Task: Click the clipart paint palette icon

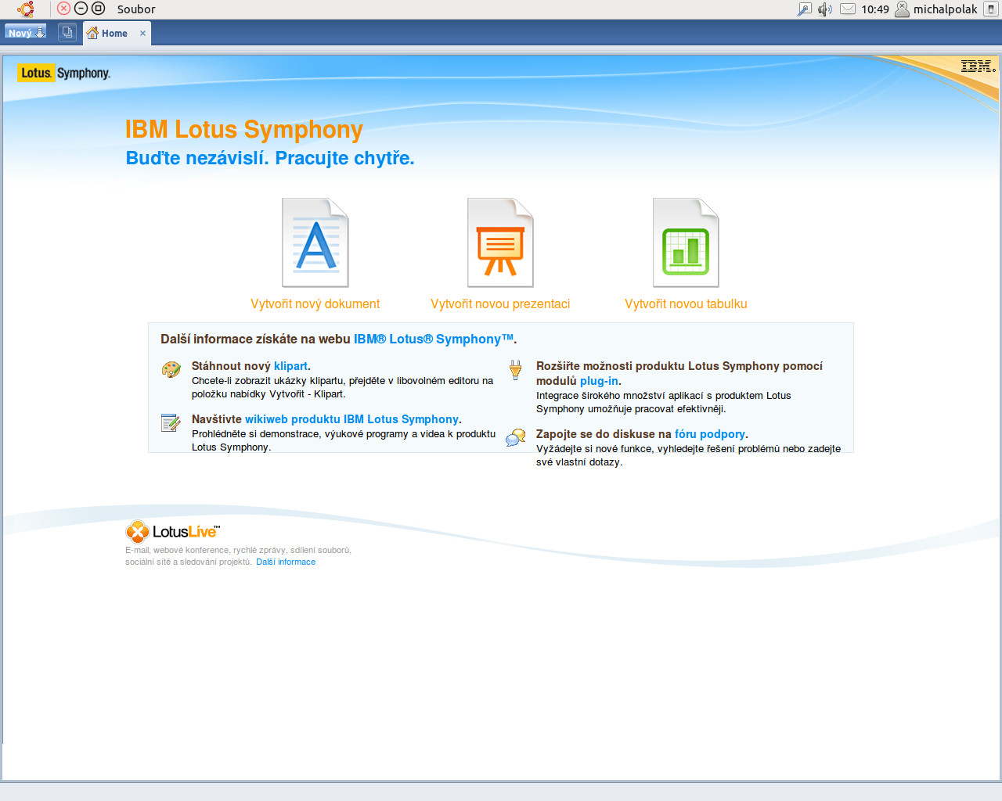Action: [x=171, y=369]
